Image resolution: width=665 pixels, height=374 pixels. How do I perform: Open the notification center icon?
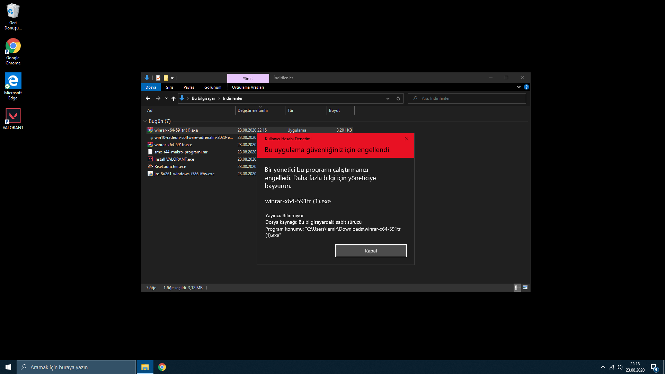pos(654,367)
